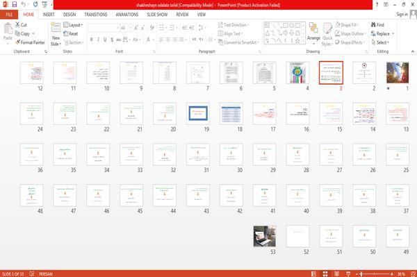Insert a New Slide
Screen dimensions: 417x277
56,35
